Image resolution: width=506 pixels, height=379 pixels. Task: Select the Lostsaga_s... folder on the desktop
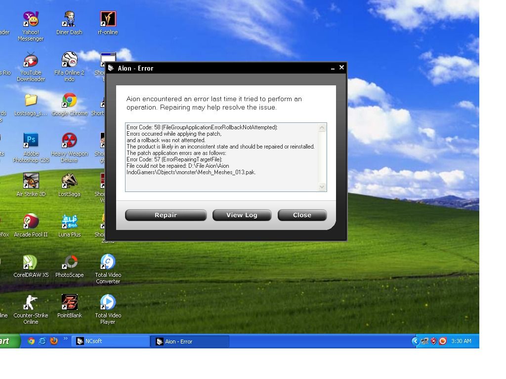pyautogui.click(x=31, y=105)
